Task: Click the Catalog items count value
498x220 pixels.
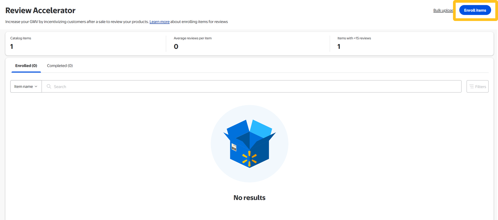Action: pos(12,46)
